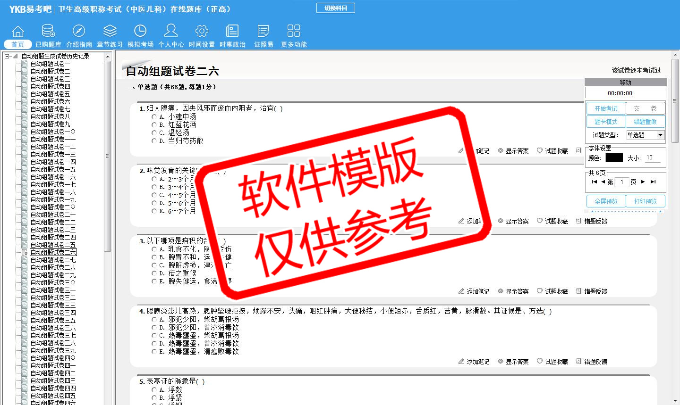Go to 个人中心 user icon
This screenshot has height=405, width=680.
[171, 31]
